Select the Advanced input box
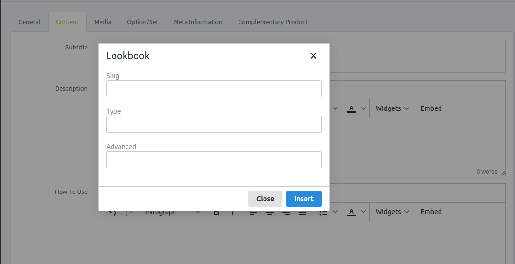 [214, 160]
